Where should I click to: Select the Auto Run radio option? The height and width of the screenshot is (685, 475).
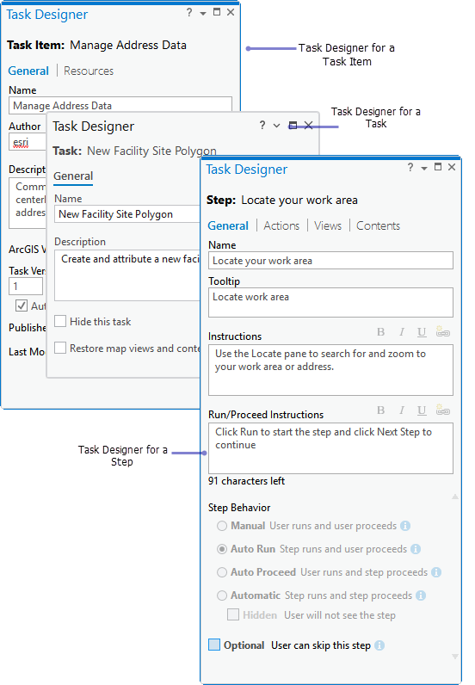point(222,549)
